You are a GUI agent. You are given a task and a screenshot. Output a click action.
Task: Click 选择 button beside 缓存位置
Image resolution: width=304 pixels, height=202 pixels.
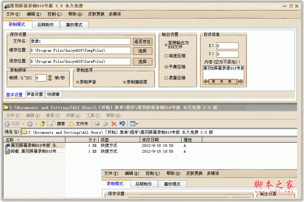pos(142,51)
